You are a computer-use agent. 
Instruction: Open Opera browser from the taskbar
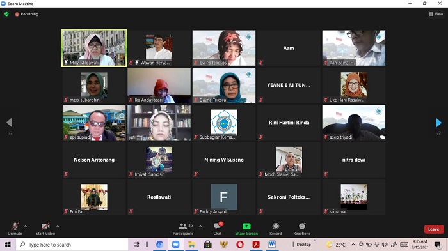(240, 245)
